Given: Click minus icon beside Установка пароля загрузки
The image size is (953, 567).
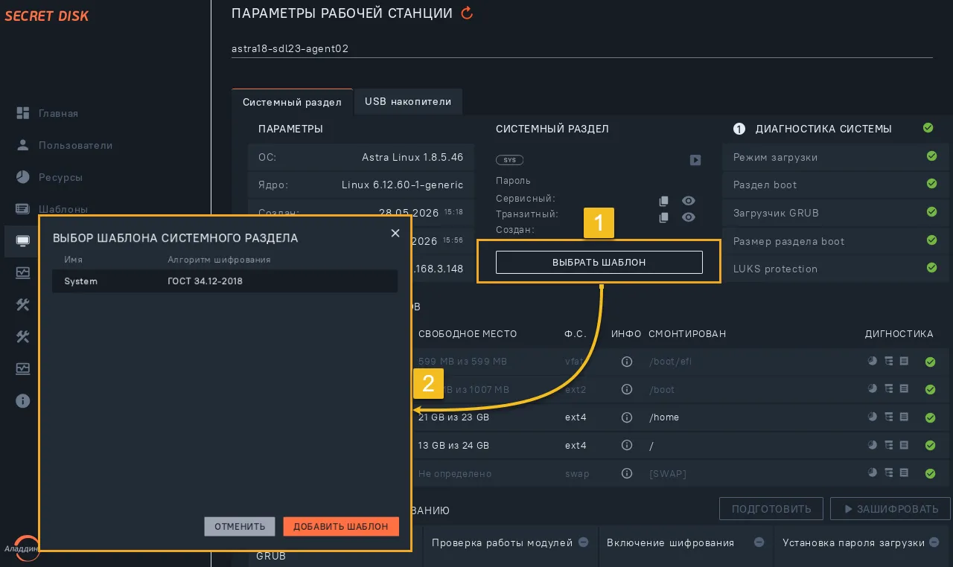Looking at the screenshot, I should [x=936, y=542].
